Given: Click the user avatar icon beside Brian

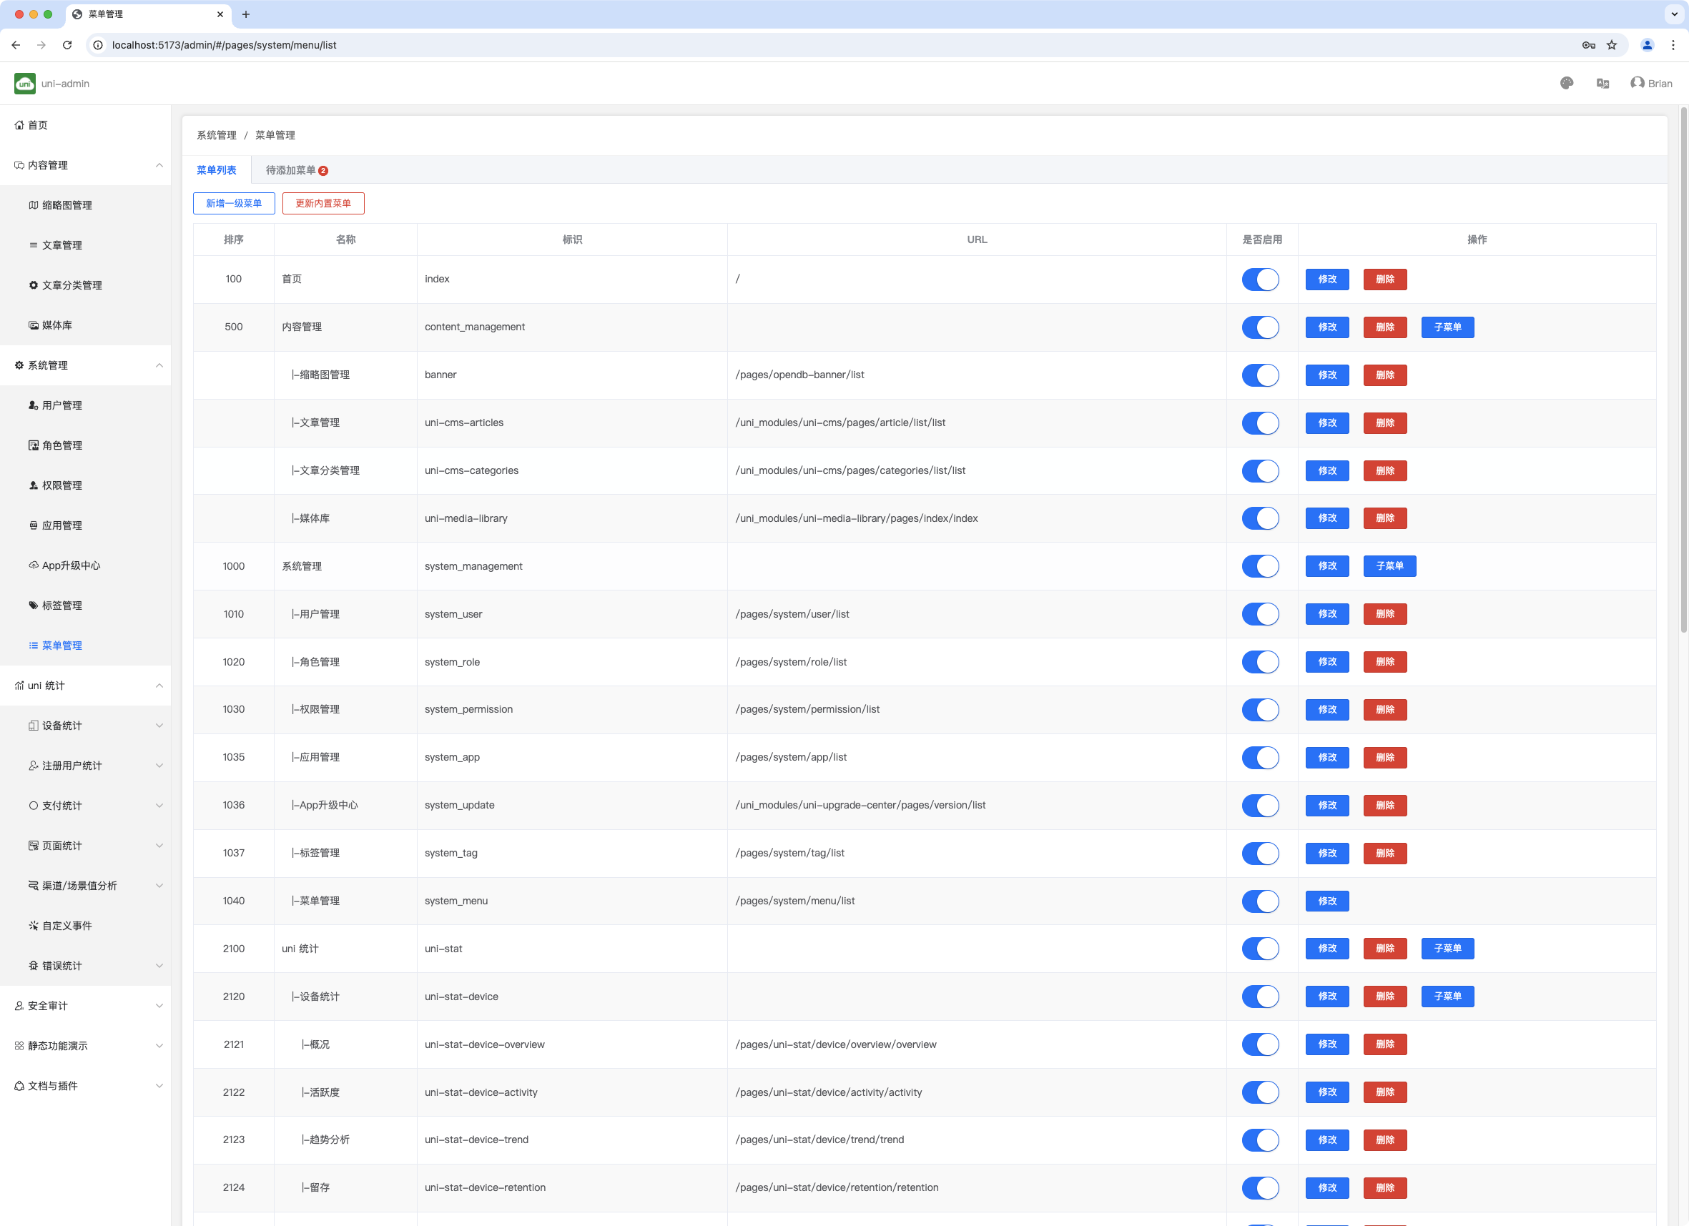Looking at the screenshot, I should pos(1637,83).
